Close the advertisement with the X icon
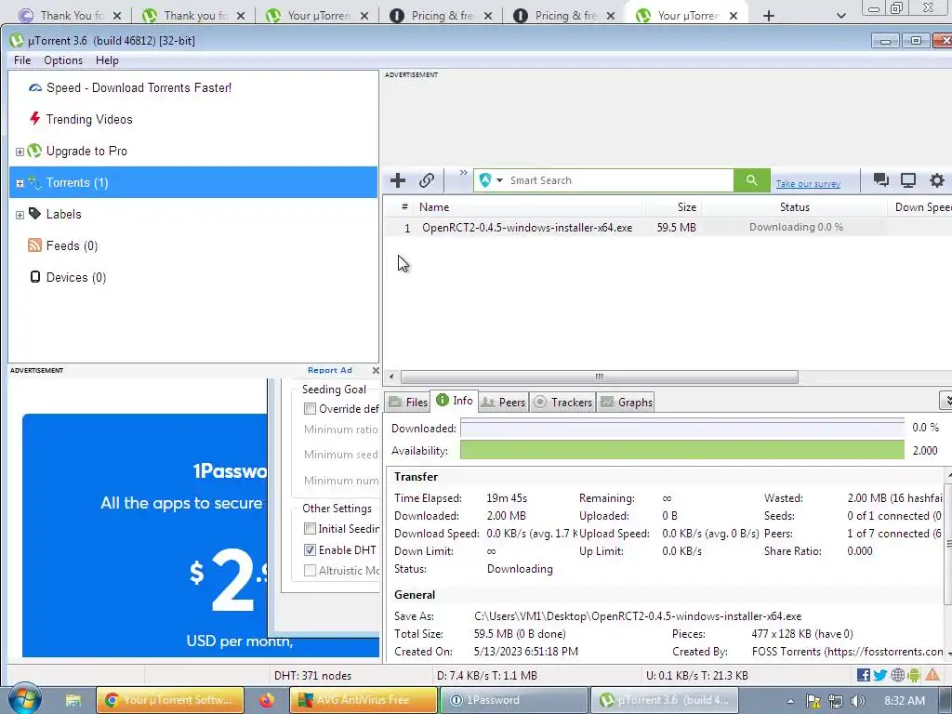This screenshot has height=714, width=952. [376, 370]
